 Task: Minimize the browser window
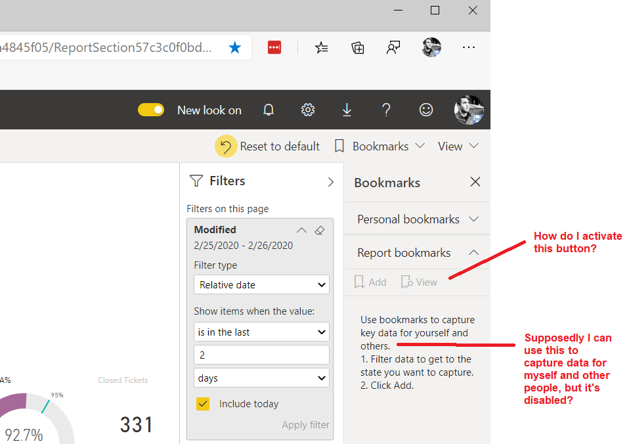click(398, 11)
